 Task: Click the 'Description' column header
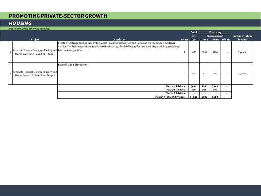[x=119, y=40]
